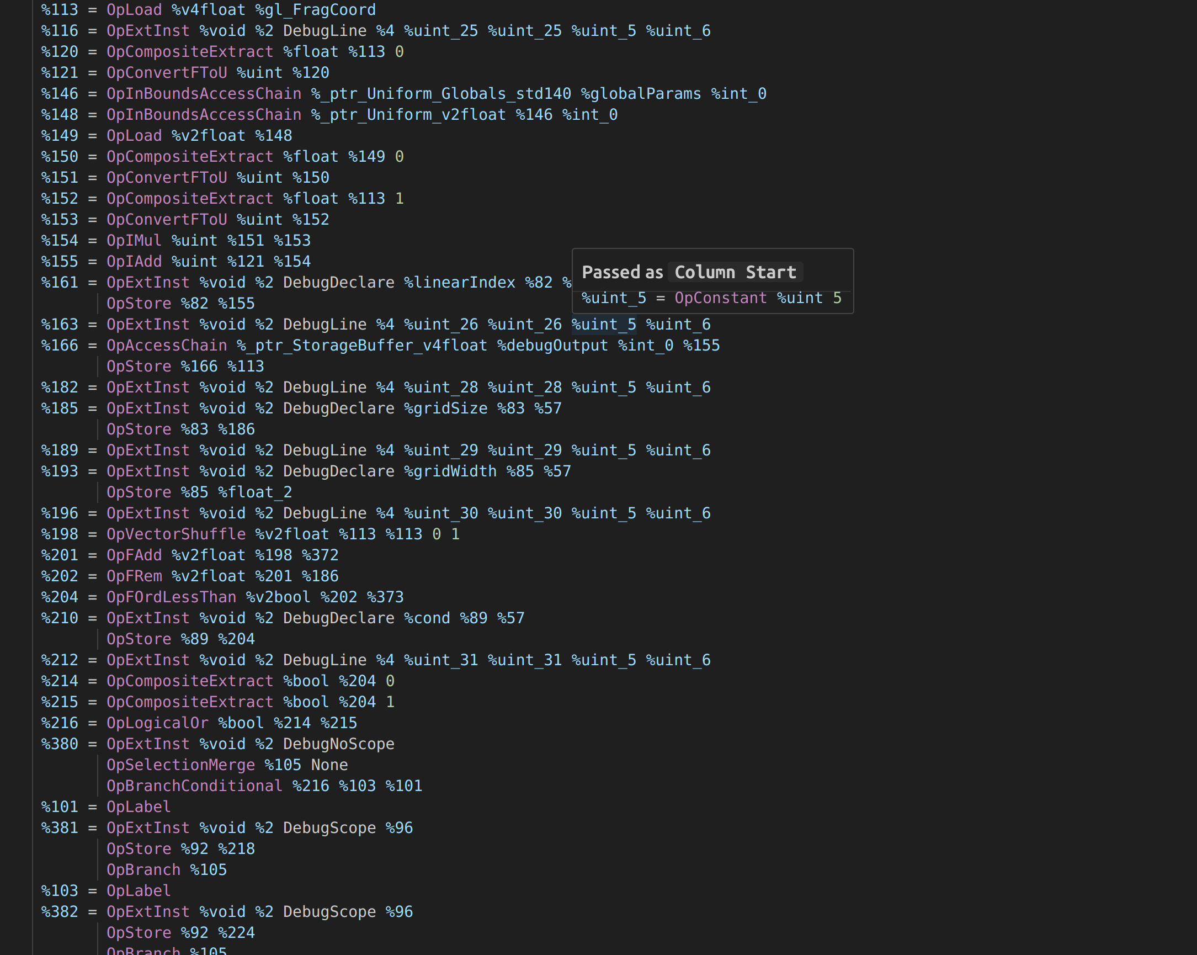This screenshot has height=955, width=1197.
Task: Click the OpCompositeExtract opcode on line %152
Action: [x=190, y=199]
